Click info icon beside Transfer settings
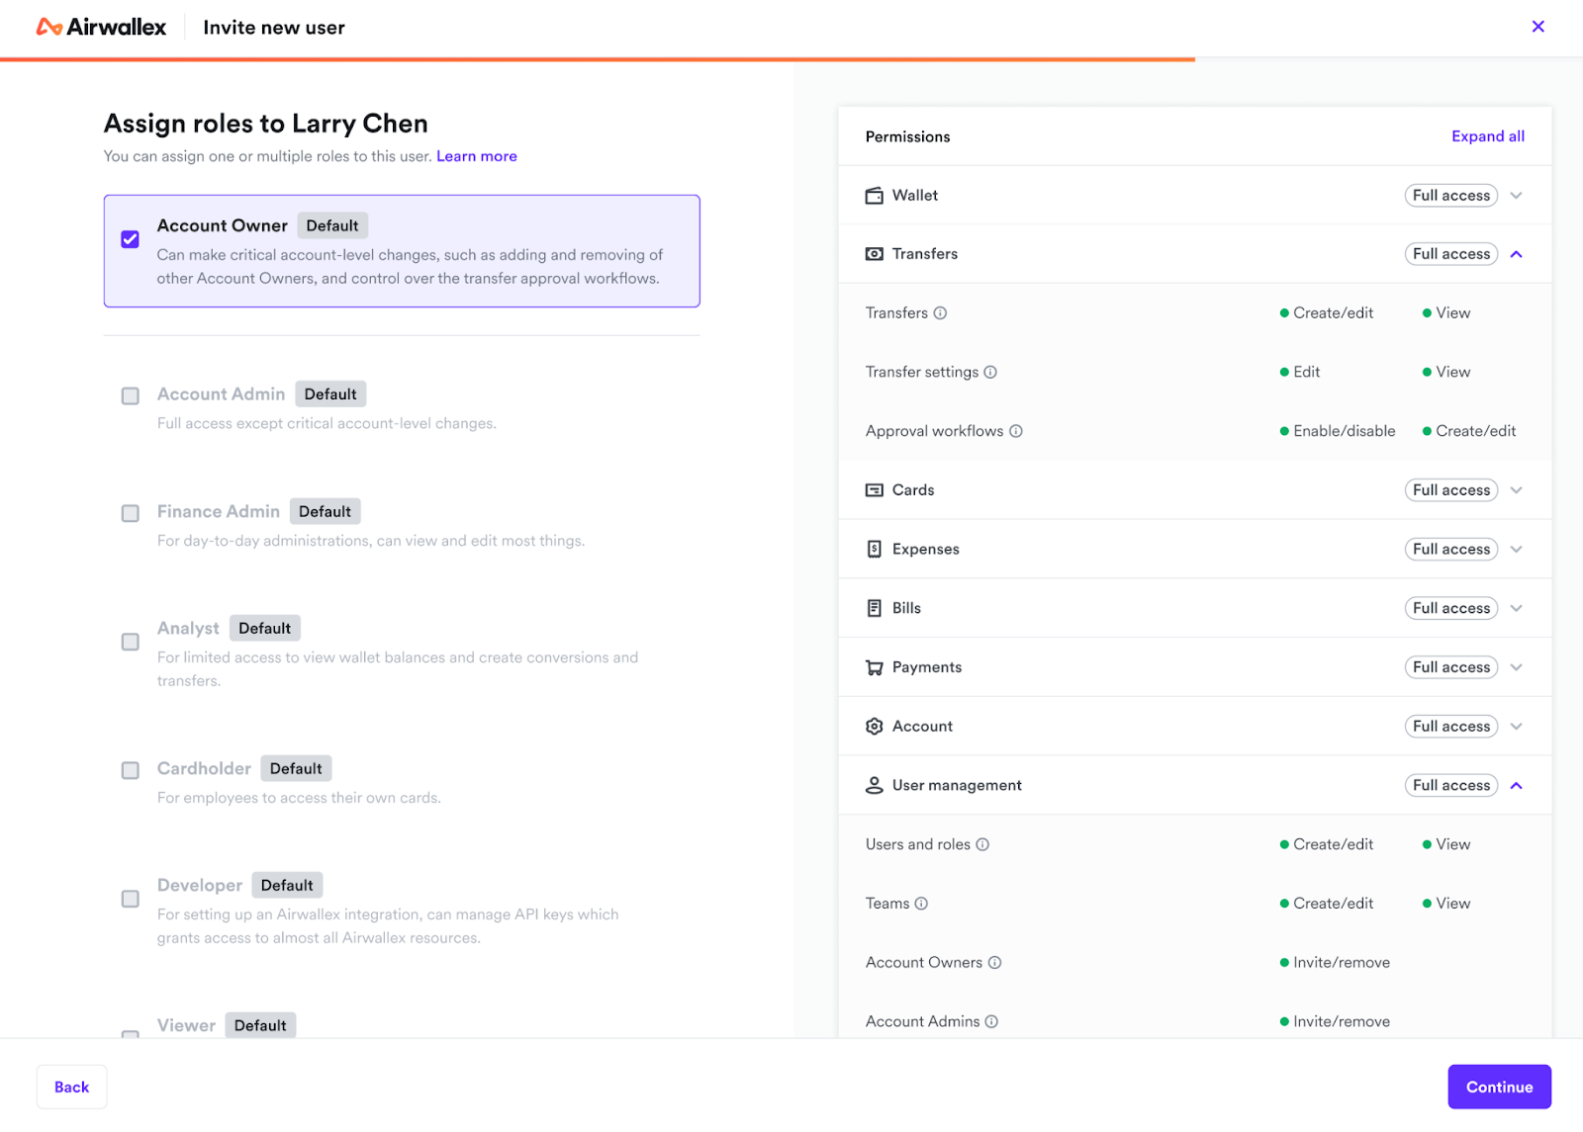 click(x=990, y=373)
